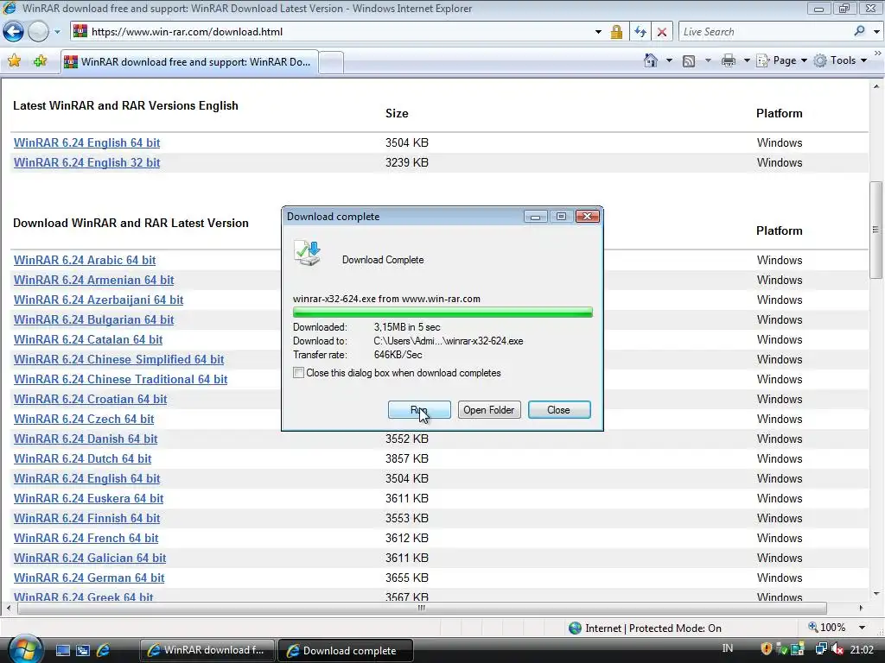
Task: Click Switch between windows quick launch icon
Action: click(x=83, y=651)
